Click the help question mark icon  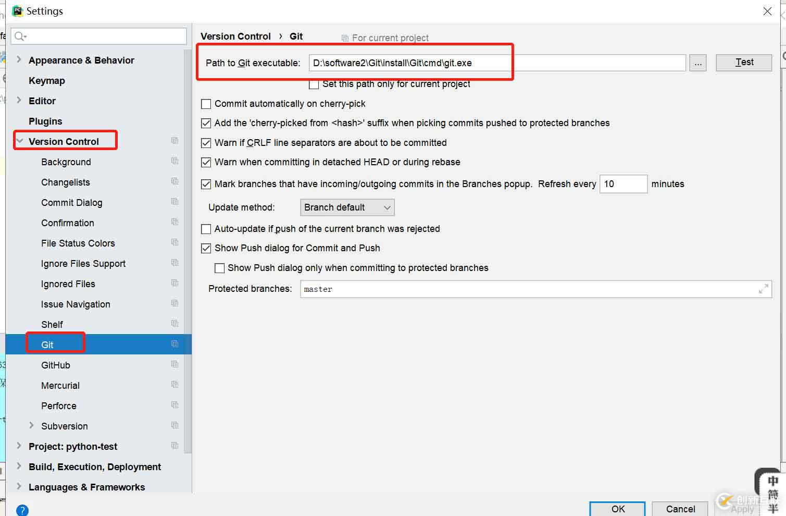coord(22,510)
